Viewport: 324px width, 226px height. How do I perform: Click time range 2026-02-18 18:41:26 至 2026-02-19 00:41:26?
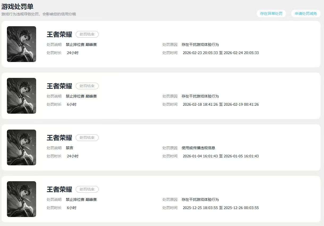(x=221, y=104)
